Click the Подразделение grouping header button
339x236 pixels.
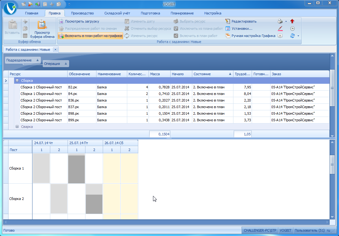click(x=23, y=60)
